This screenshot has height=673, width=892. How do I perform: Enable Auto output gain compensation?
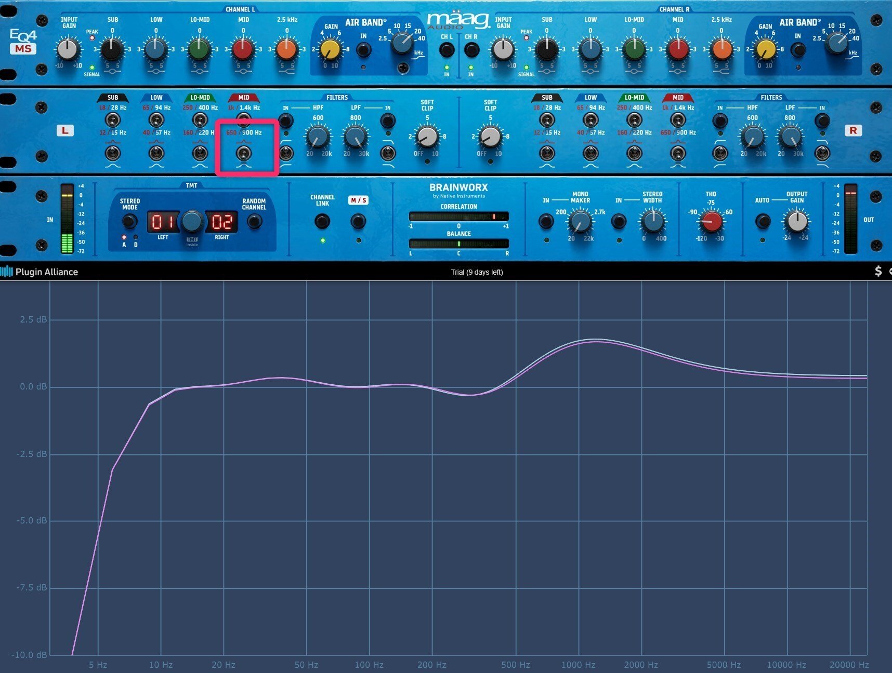pos(764,221)
